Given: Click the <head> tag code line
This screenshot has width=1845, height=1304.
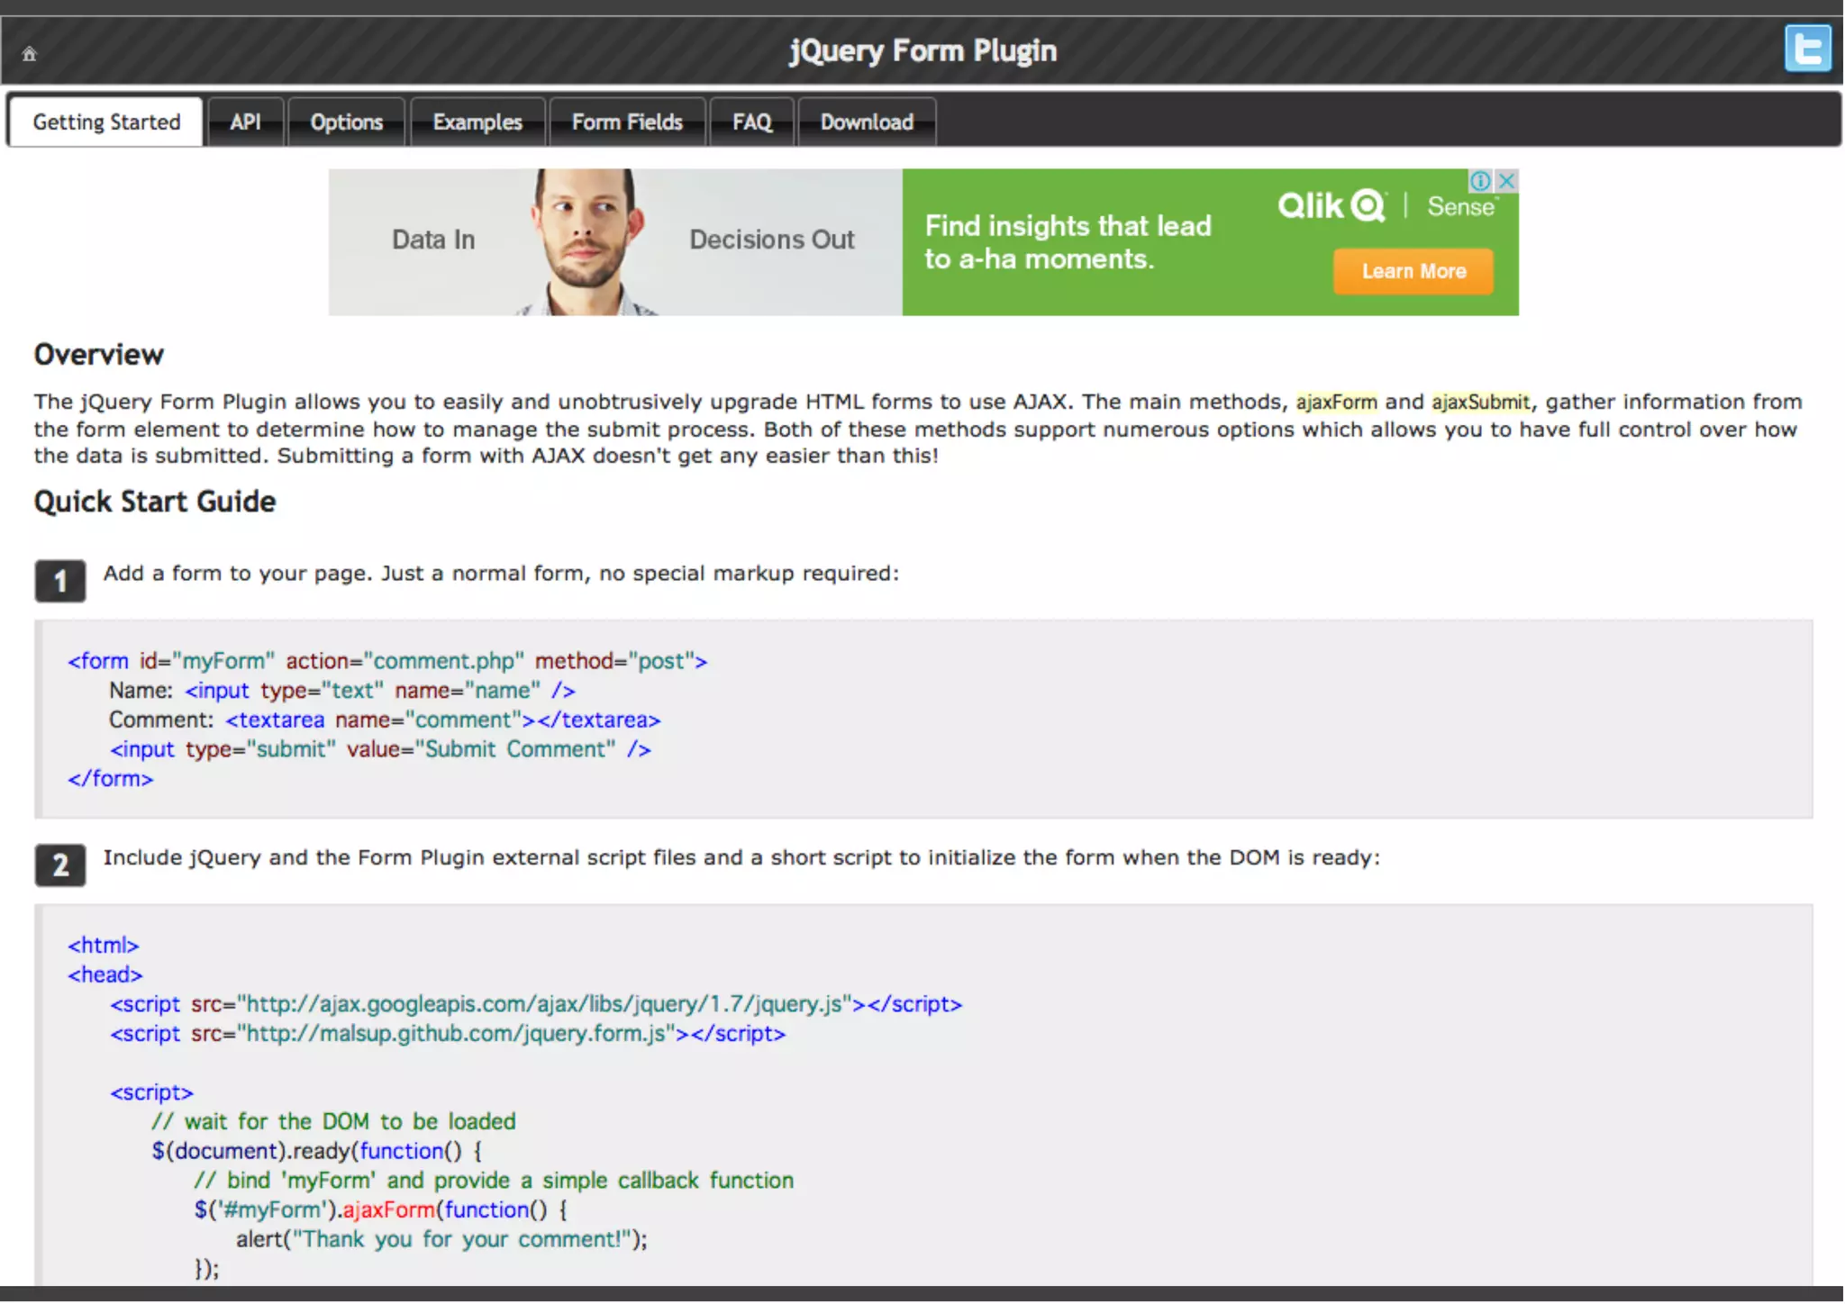Looking at the screenshot, I should (x=105, y=975).
